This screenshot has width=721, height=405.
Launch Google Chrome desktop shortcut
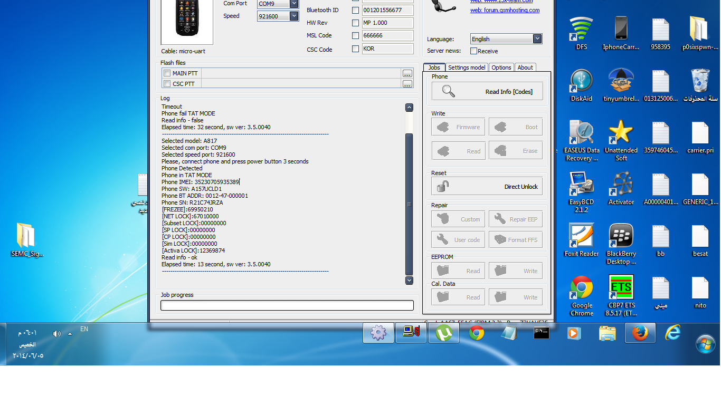click(x=581, y=295)
